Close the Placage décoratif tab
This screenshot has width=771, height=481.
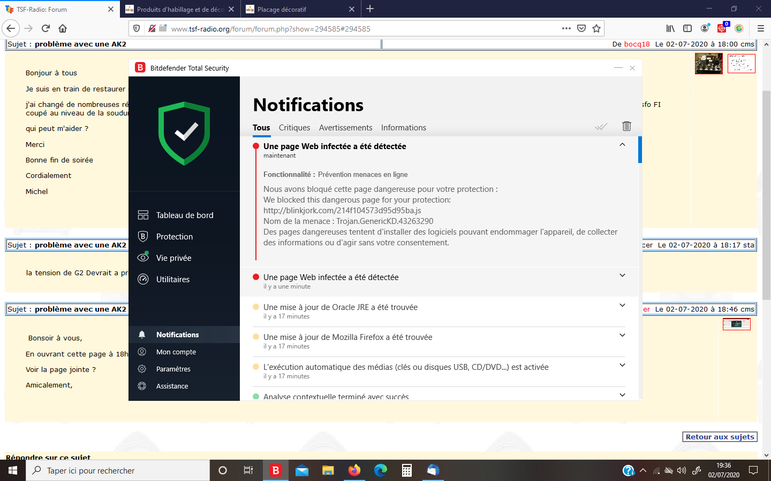[352, 9]
